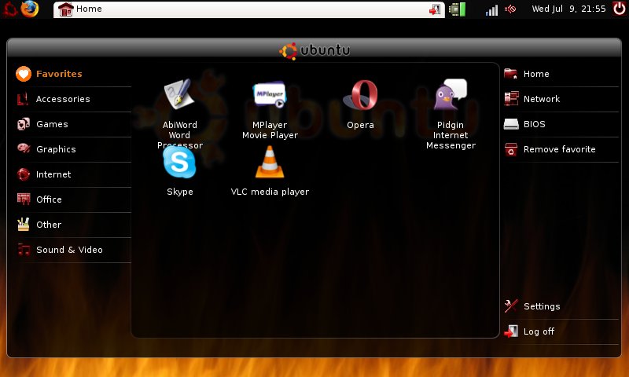The height and width of the screenshot is (377, 629).
Task: Click Remove favorite in right sidebar
Action: pyautogui.click(x=559, y=149)
